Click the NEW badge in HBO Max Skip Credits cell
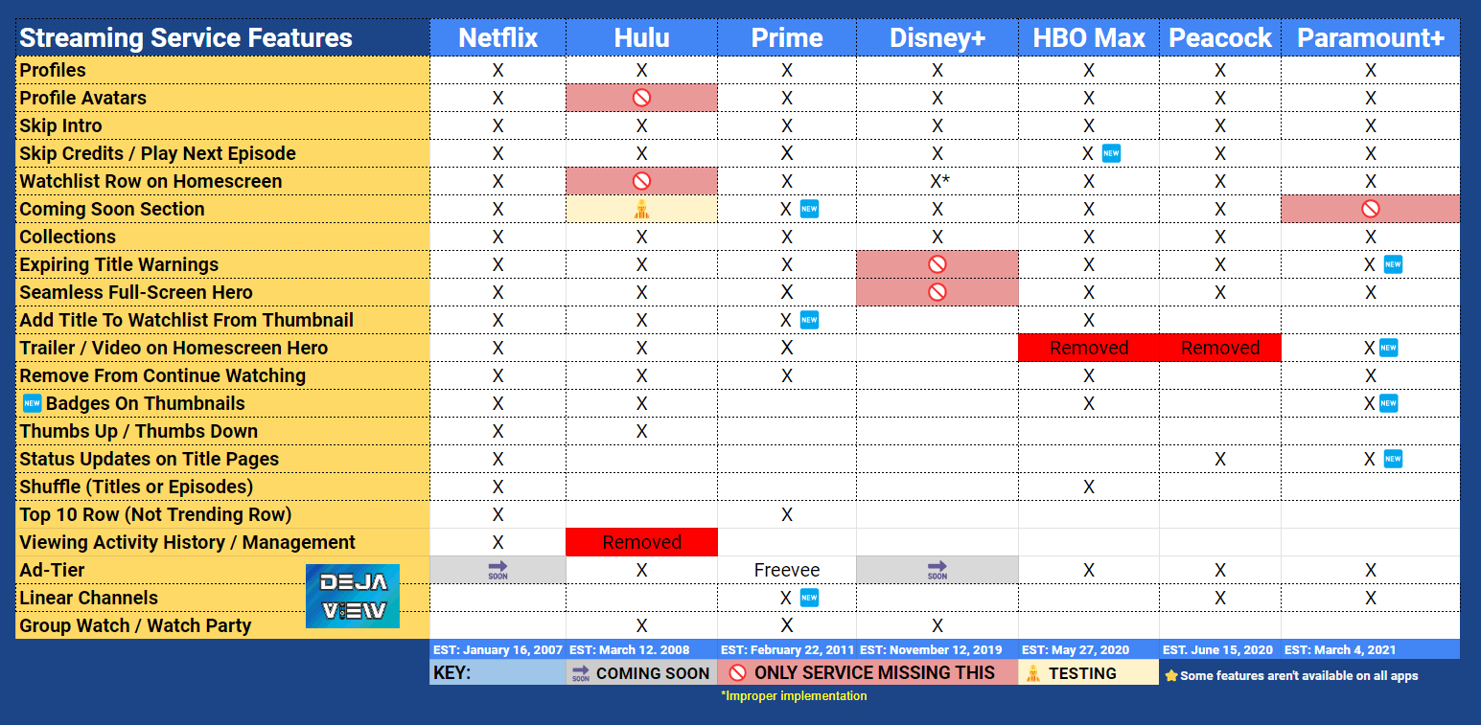 click(1111, 153)
